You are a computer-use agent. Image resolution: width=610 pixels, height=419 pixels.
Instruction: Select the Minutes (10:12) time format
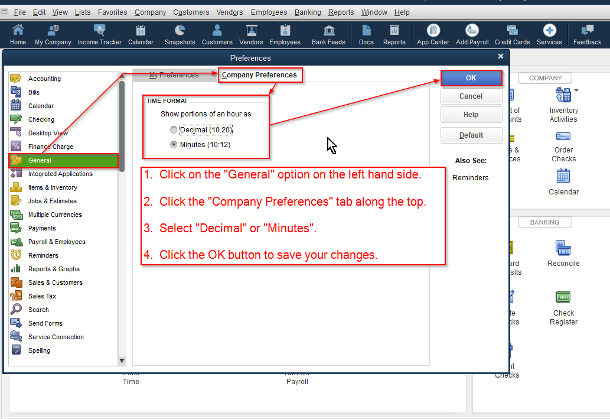(174, 144)
